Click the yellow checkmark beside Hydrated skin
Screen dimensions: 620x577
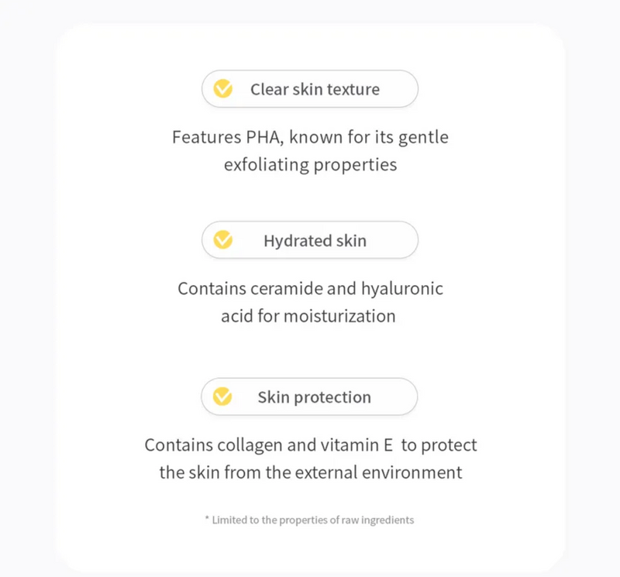[223, 240]
